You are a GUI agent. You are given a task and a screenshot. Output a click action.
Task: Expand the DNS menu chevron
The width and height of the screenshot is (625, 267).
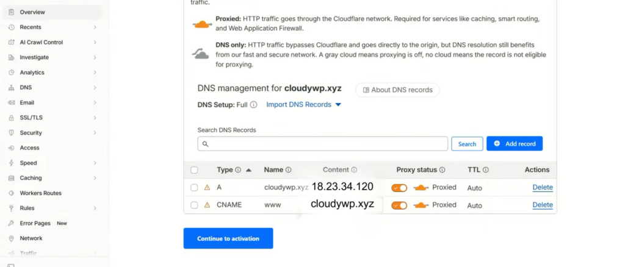tap(95, 88)
